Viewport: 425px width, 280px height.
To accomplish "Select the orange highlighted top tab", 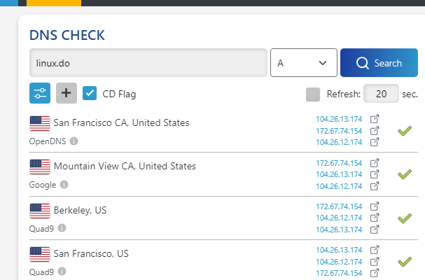I will (54, 3).
